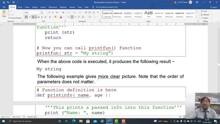
Task: Justify paragraph text
Action: click(x=79, y=17)
